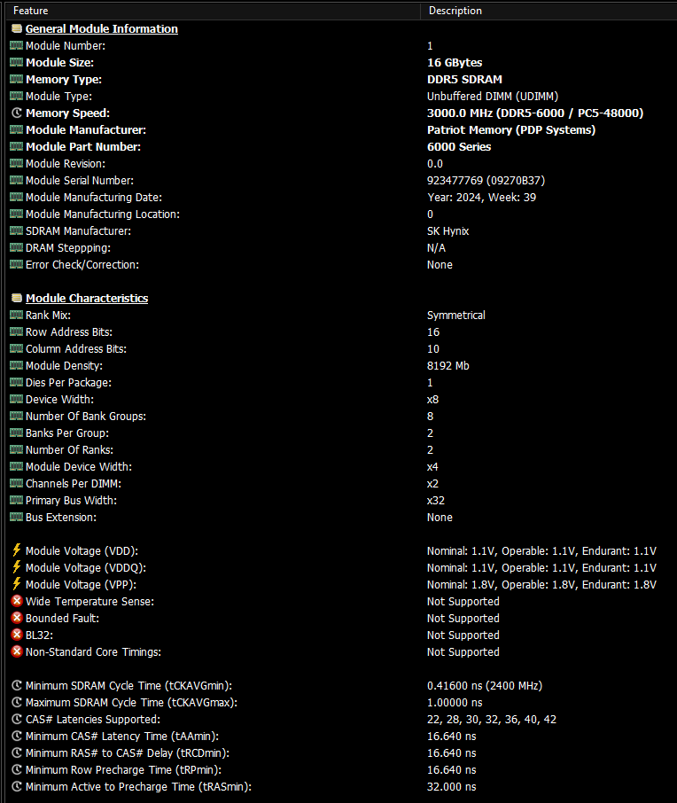Select the Number Of Bank Groups row

point(338,416)
